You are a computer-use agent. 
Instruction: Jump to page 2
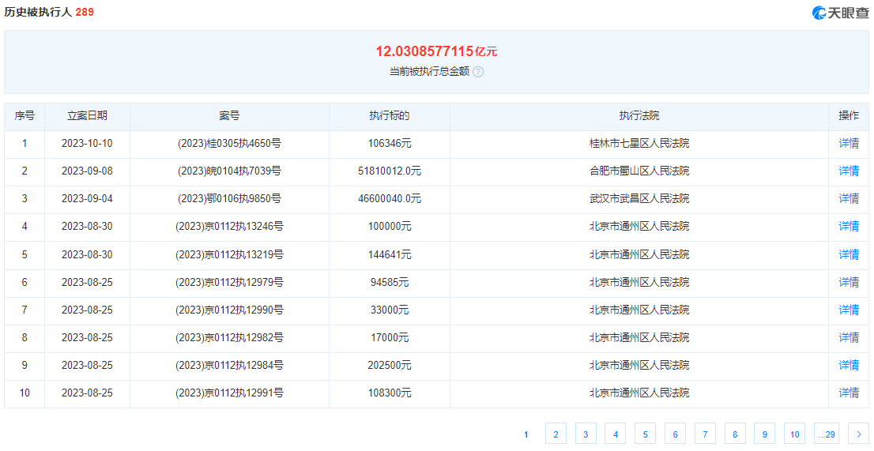click(556, 434)
